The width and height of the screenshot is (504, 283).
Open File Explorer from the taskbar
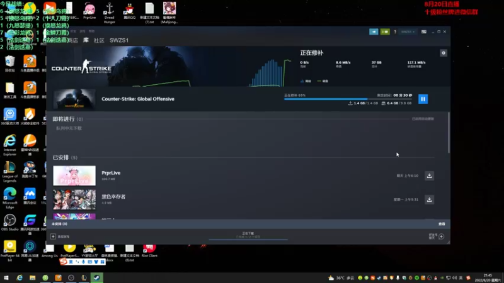tap(33, 277)
